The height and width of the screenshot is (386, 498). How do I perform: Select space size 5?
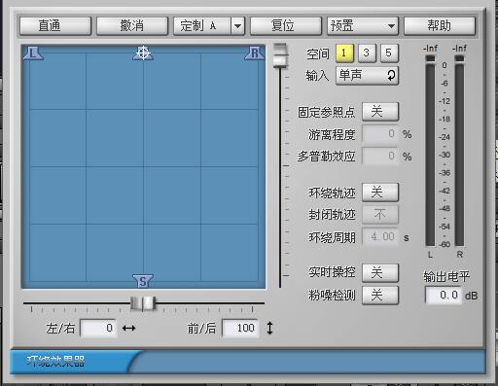[x=389, y=53]
